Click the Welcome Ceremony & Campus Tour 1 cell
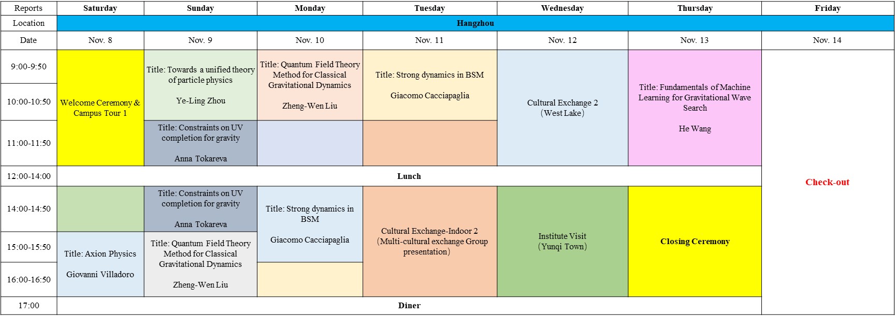 tap(100, 108)
